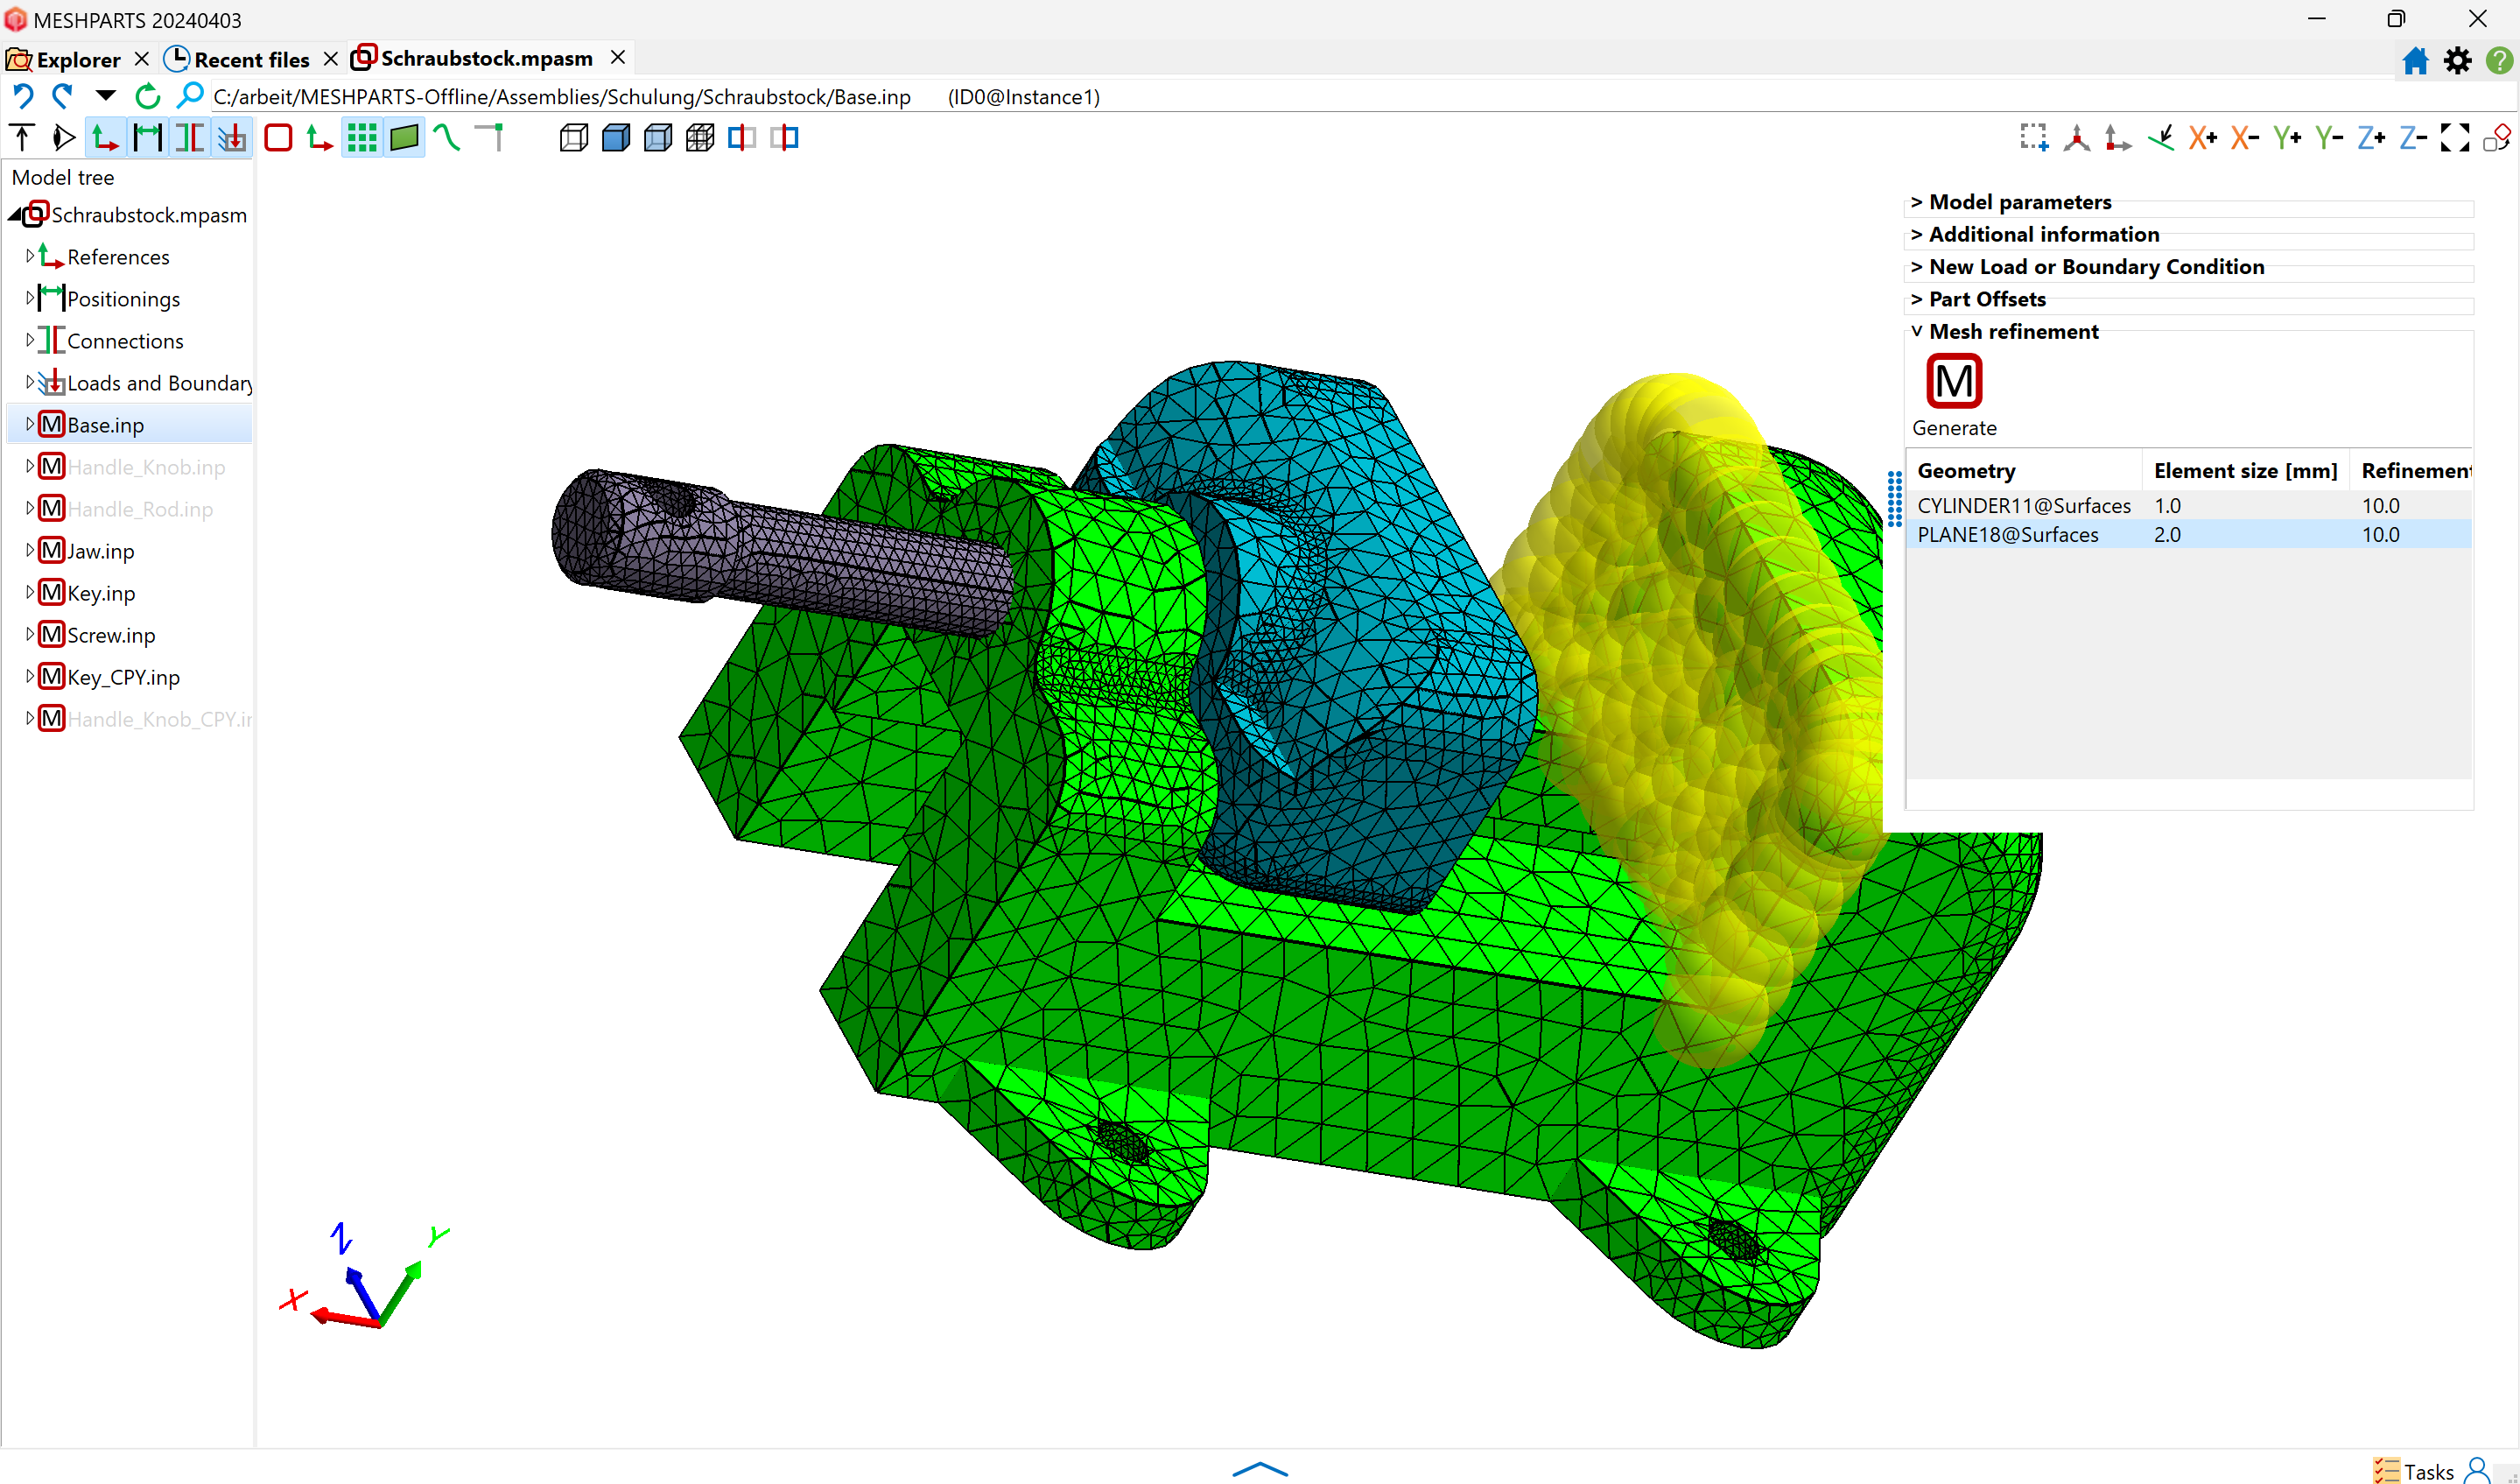The image size is (2520, 1484).
Task: Set view to X+ direction
Action: pos(2203,137)
